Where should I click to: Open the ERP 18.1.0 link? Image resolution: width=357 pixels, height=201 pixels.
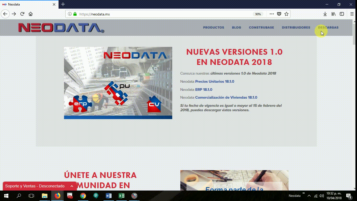pos(204,90)
